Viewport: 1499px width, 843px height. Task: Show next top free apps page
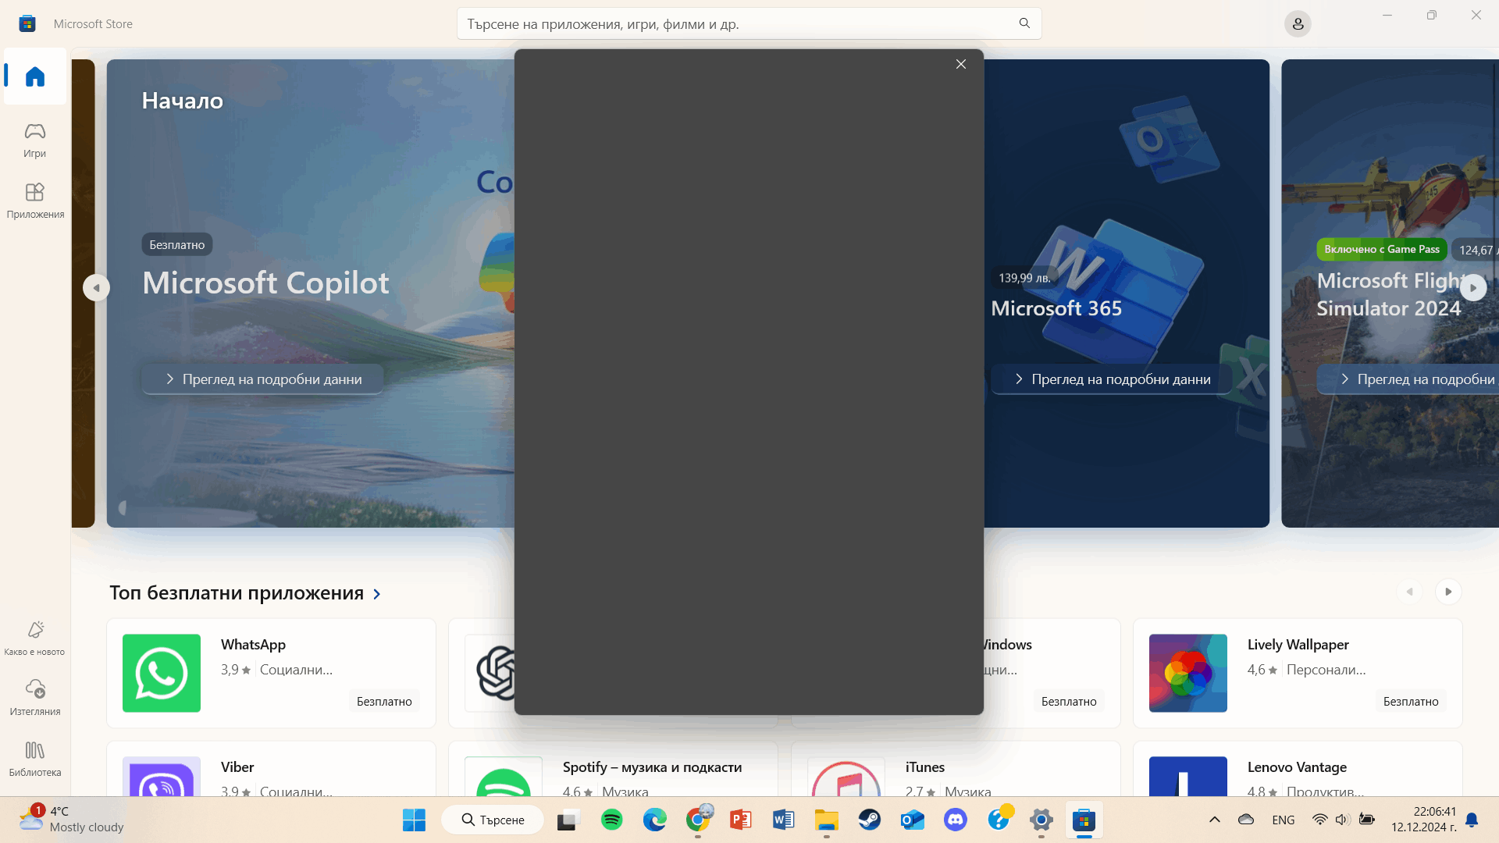point(1448,592)
